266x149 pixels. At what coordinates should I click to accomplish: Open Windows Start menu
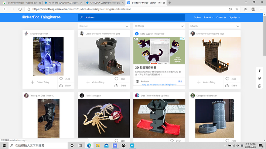(4, 145)
